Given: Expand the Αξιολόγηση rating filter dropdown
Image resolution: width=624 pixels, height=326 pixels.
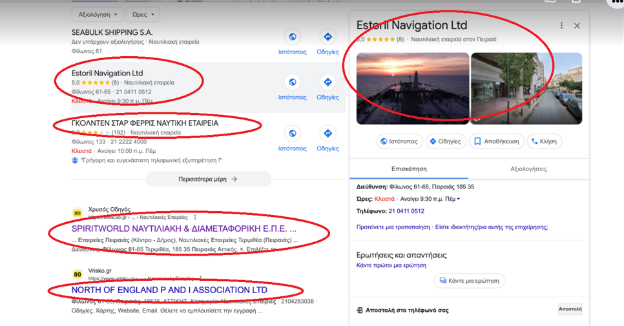Looking at the screenshot, I should point(98,14).
